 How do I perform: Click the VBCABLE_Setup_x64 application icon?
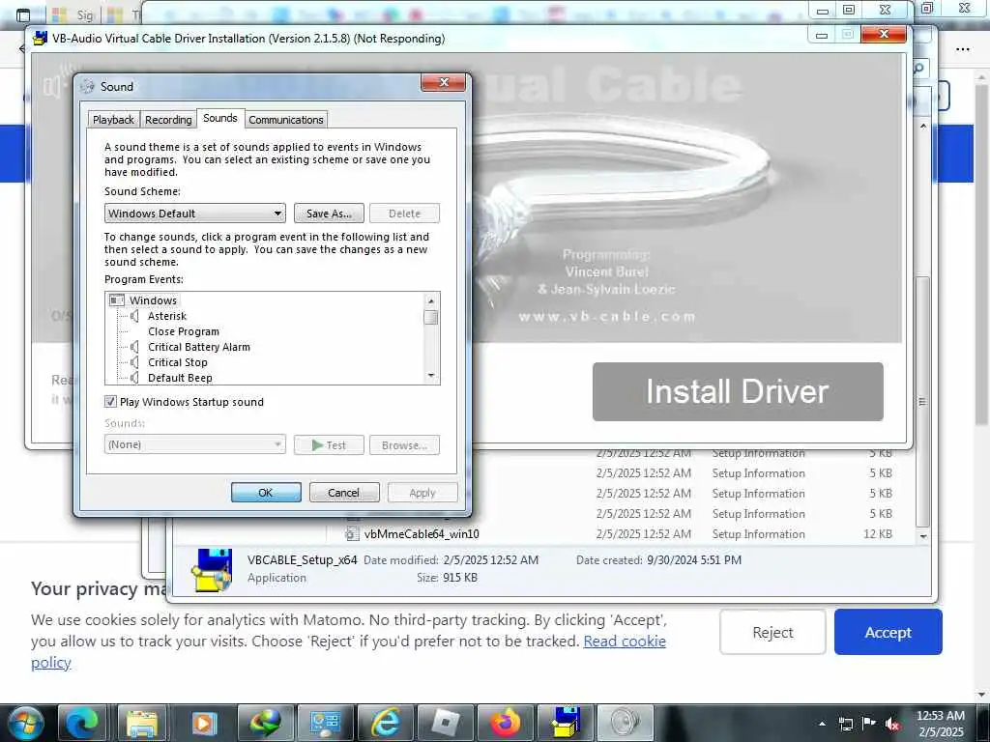[x=212, y=570]
